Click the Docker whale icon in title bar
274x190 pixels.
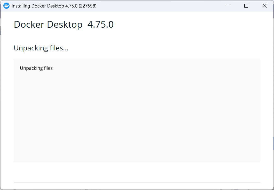pyautogui.click(x=6, y=6)
